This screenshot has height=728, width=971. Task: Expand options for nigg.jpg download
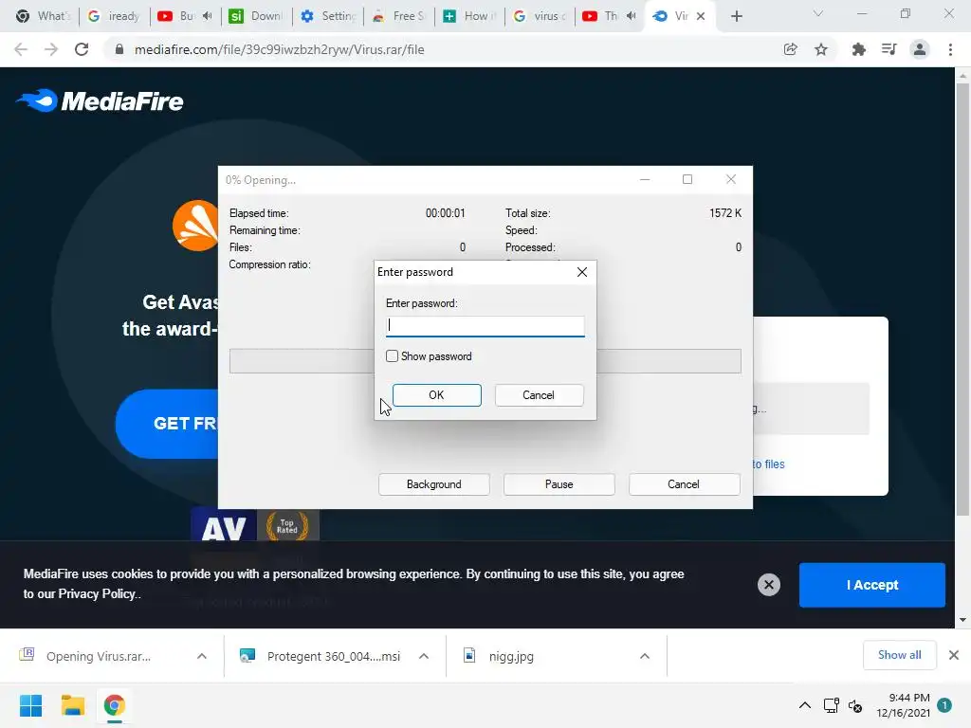[x=645, y=656]
